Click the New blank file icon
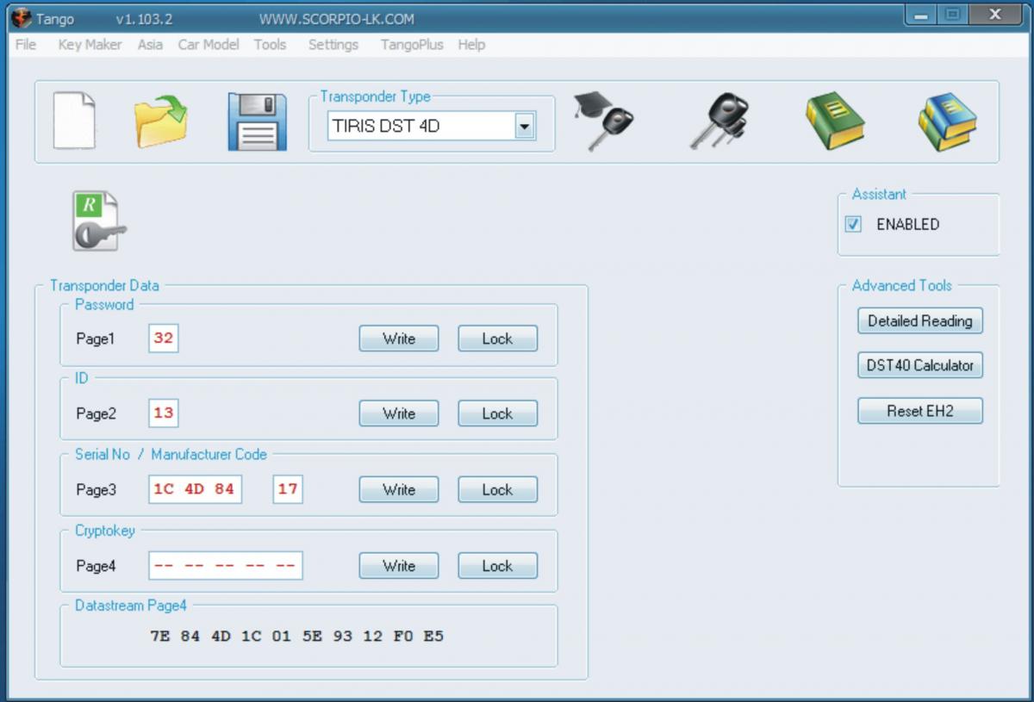This screenshot has height=702, width=1034. [x=74, y=121]
